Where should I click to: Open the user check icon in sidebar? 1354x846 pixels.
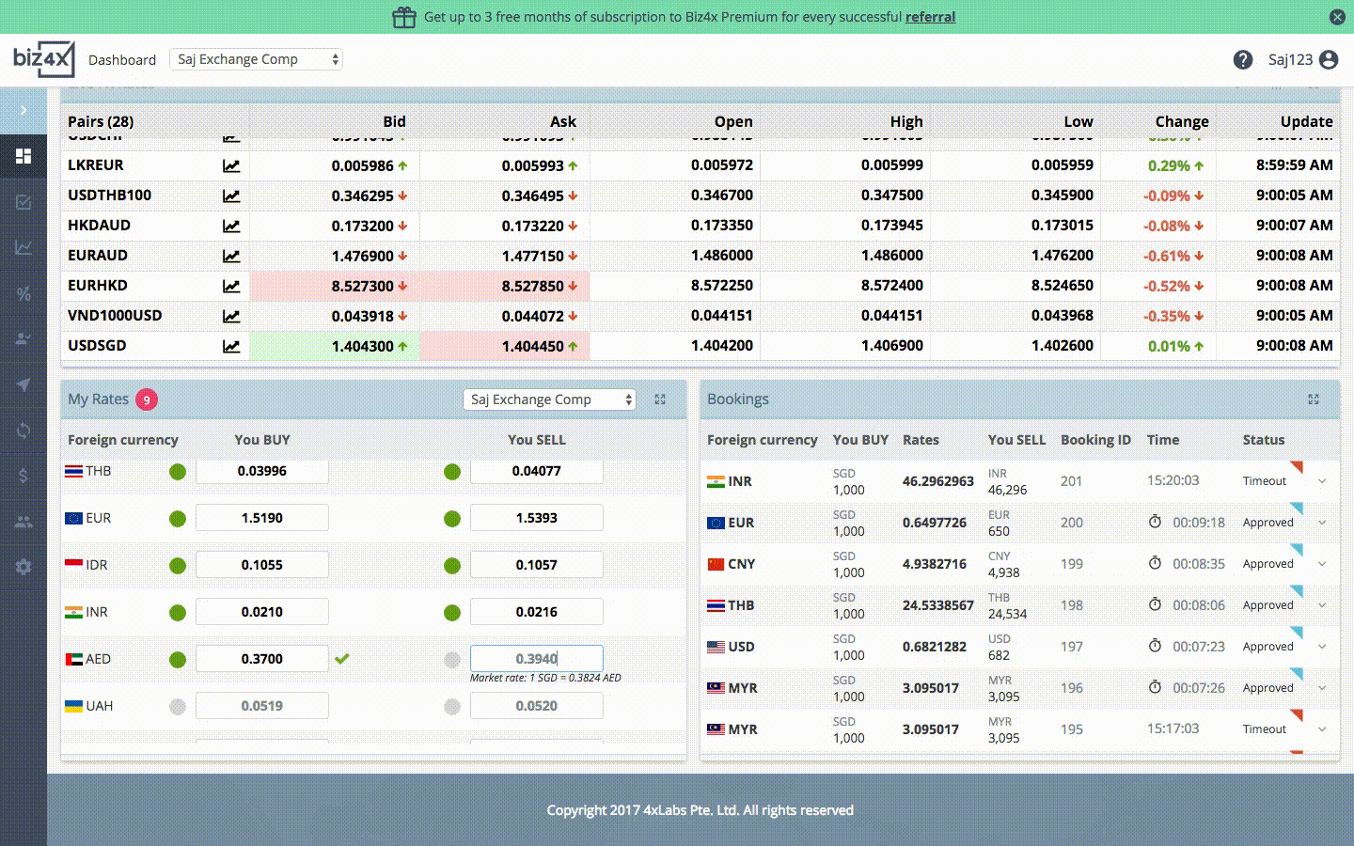24,339
